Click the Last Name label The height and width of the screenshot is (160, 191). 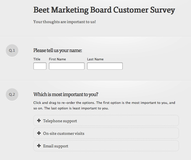(x=95, y=59)
